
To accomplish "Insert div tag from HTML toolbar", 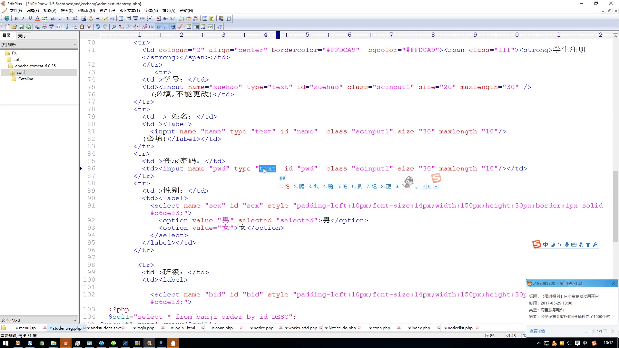I will [165, 18].
